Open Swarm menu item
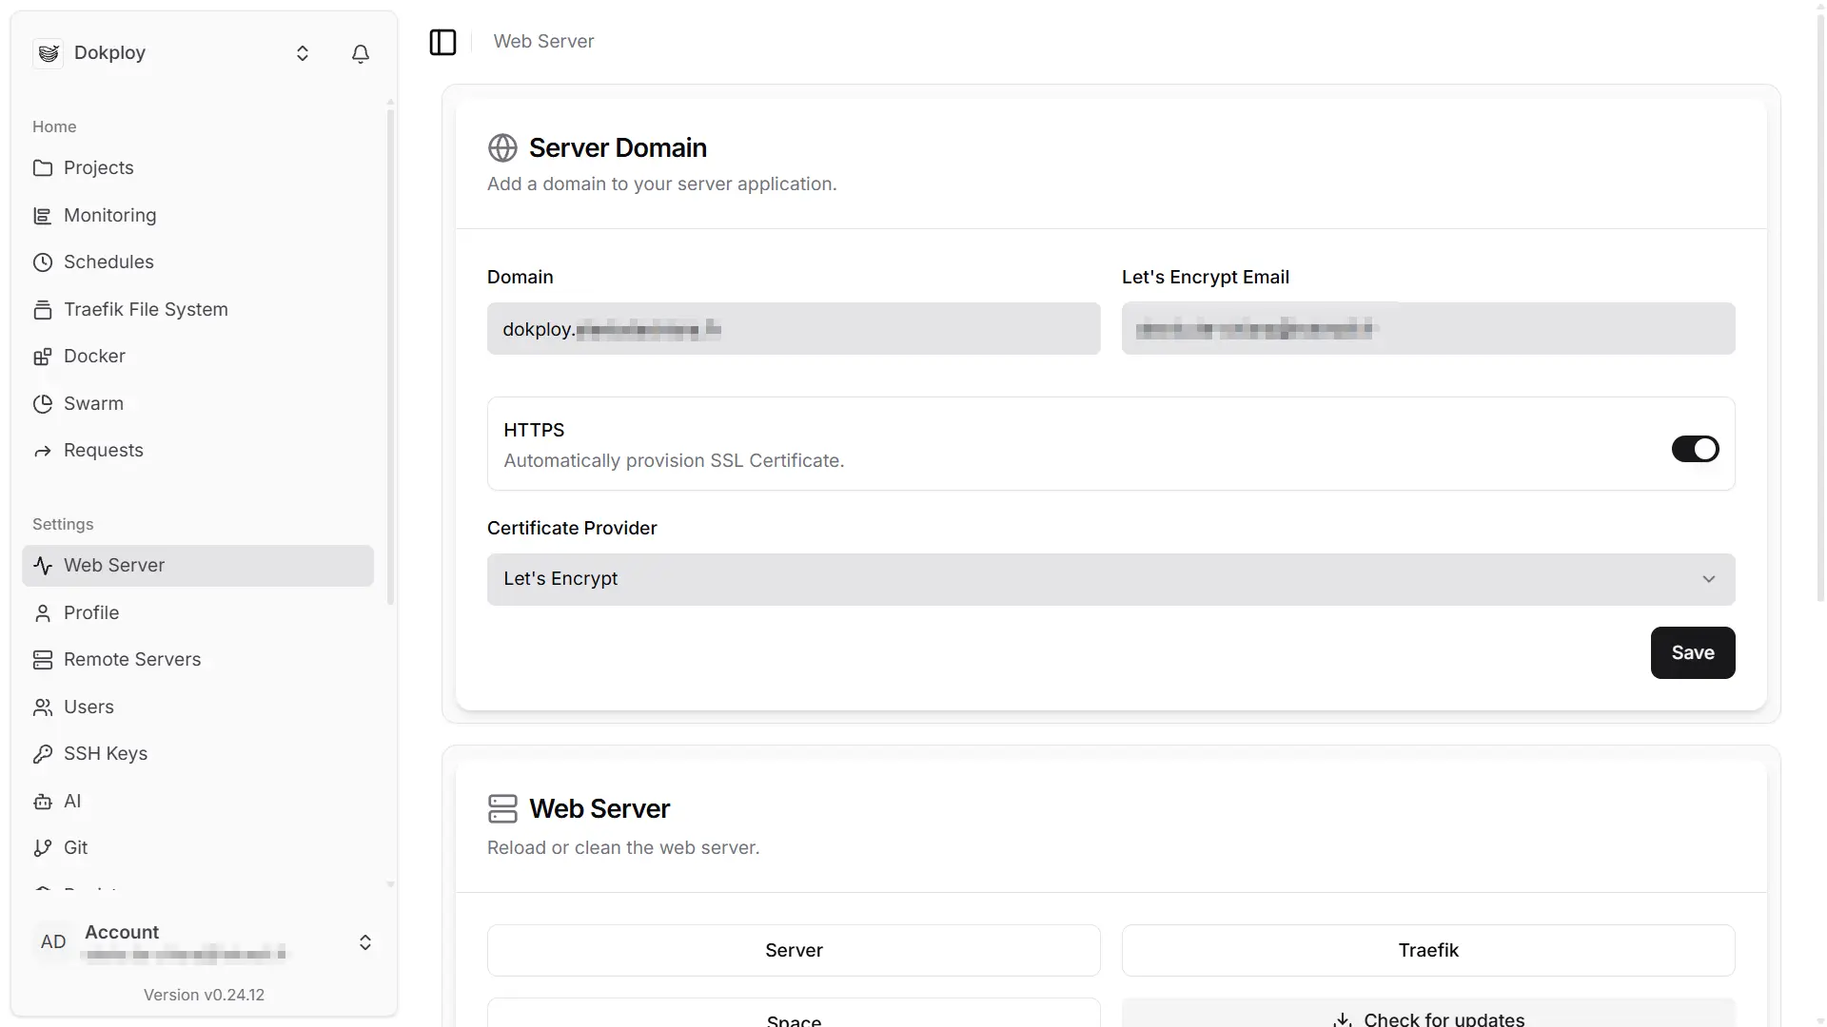The width and height of the screenshot is (1827, 1027). [x=198, y=404]
